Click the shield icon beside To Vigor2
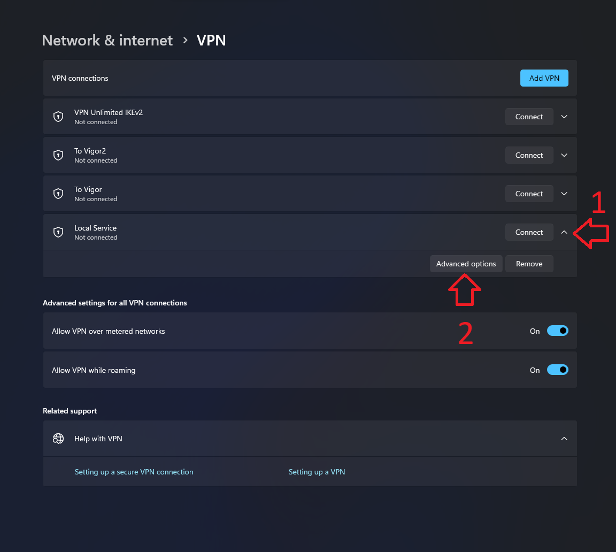Viewport: 616px width, 552px height. [58, 155]
